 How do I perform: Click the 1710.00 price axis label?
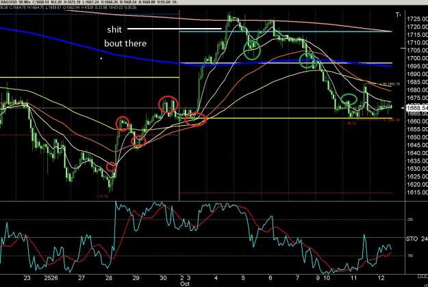click(417, 42)
